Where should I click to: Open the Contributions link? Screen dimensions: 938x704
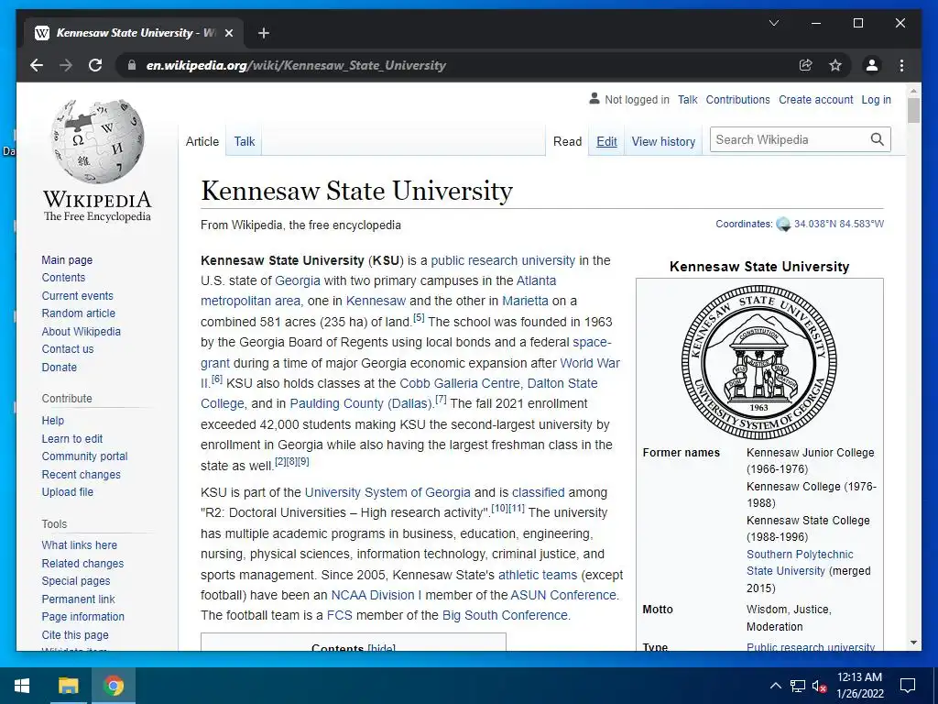737,99
